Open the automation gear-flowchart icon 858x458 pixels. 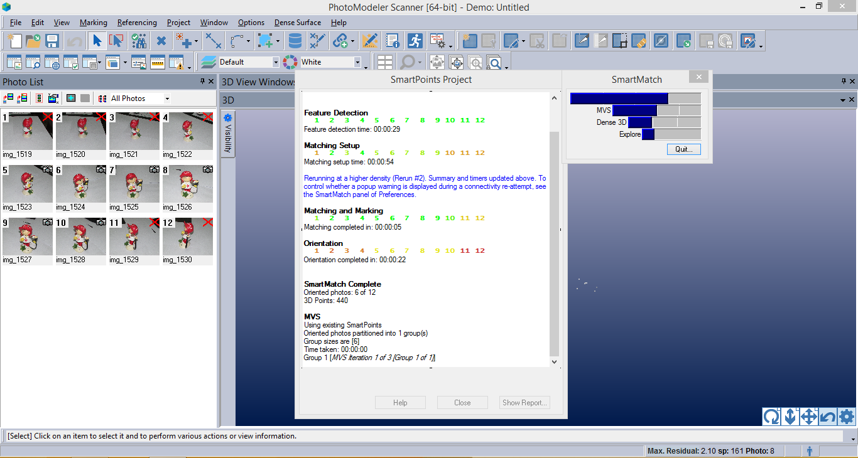(x=437, y=41)
